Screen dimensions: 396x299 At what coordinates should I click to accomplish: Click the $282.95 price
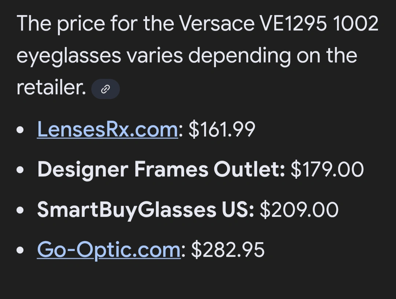pos(228,250)
